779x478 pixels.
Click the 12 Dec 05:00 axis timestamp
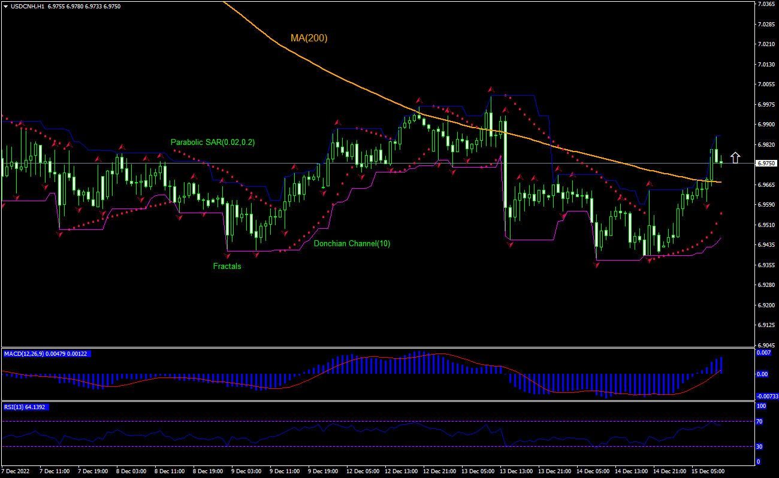(x=364, y=471)
